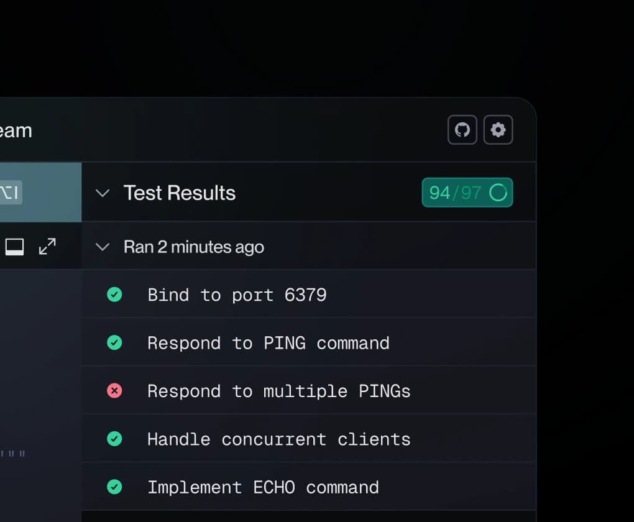
Task: Select the Implement ECHO command test
Action: pyautogui.click(x=263, y=487)
